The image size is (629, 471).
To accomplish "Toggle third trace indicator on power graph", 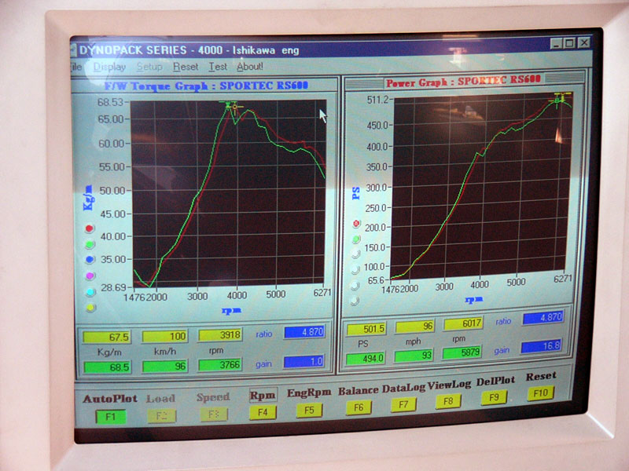I will 355,254.
